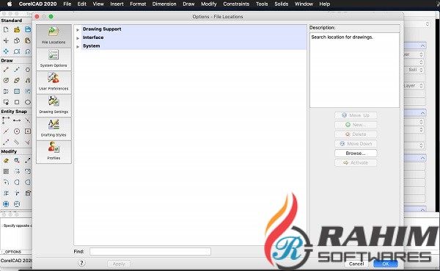Click the New... button
The height and width of the screenshot is (271, 440).
[356, 125]
